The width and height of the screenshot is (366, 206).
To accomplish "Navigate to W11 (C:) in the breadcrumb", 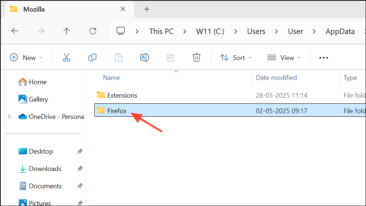I will 210,31.
